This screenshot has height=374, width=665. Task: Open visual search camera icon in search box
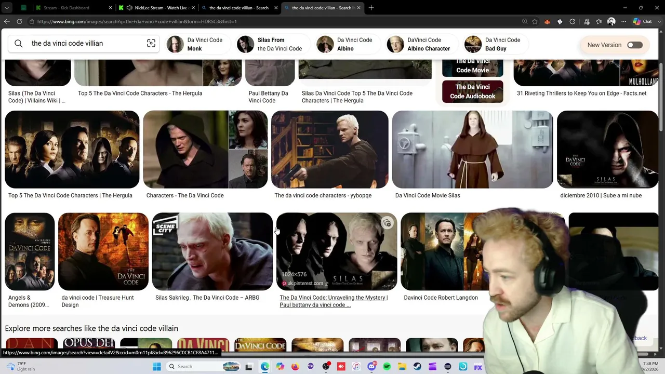(x=151, y=44)
